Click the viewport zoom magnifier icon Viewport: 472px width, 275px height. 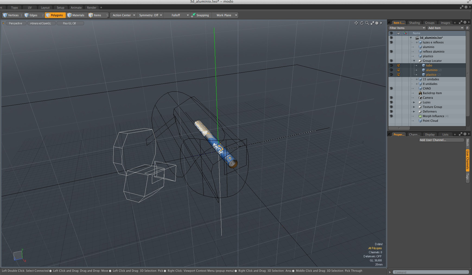367,23
